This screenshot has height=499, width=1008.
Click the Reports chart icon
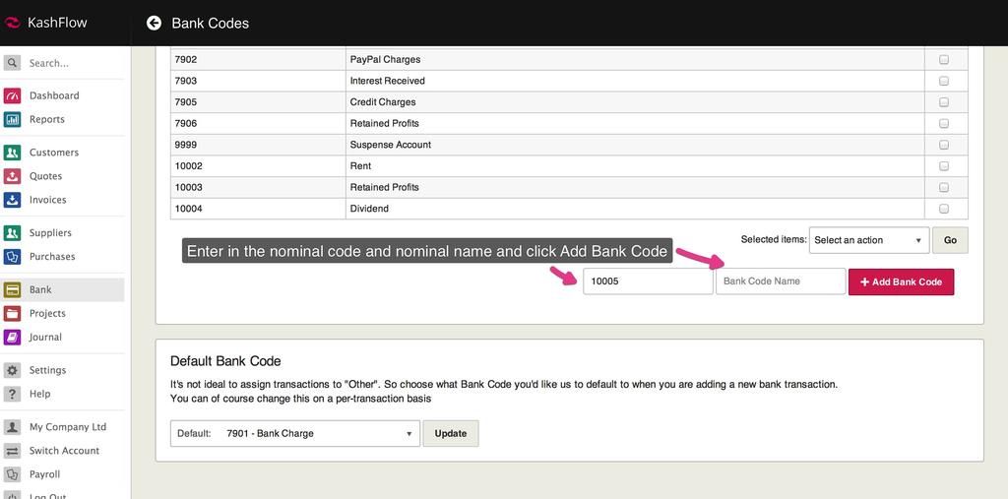[12, 119]
